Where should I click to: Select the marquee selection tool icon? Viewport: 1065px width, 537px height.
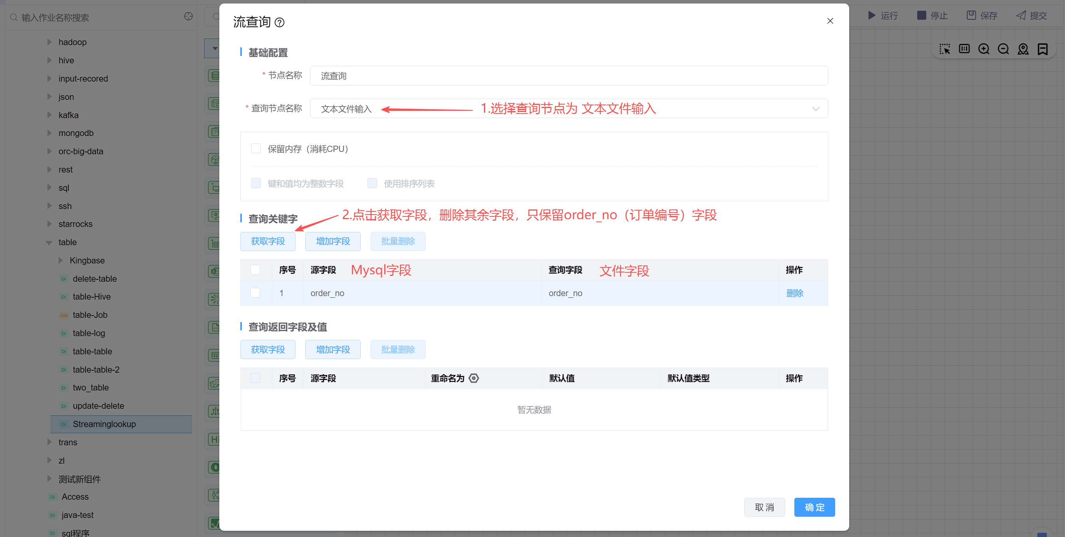coord(944,49)
